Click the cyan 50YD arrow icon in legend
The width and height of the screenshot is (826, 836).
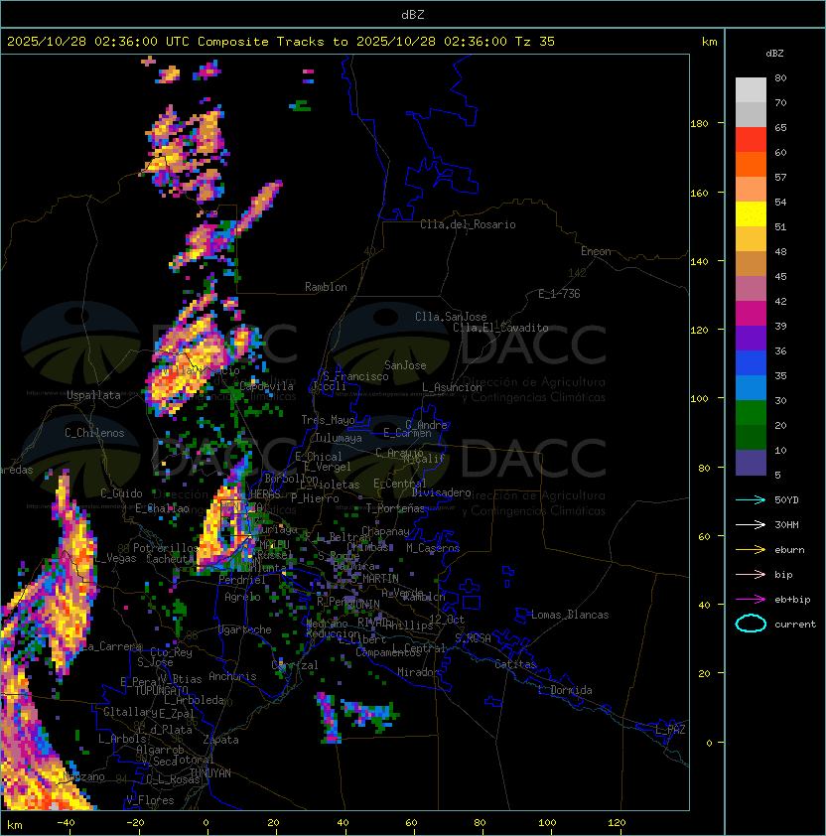click(x=751, y=499)
